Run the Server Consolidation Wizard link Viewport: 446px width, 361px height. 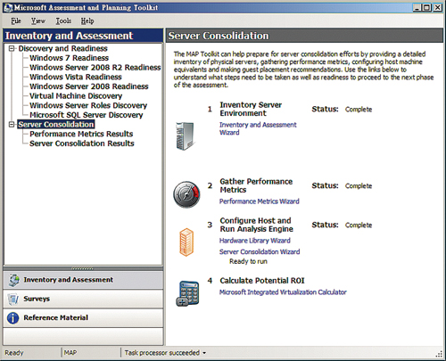(x=260, y=251)
